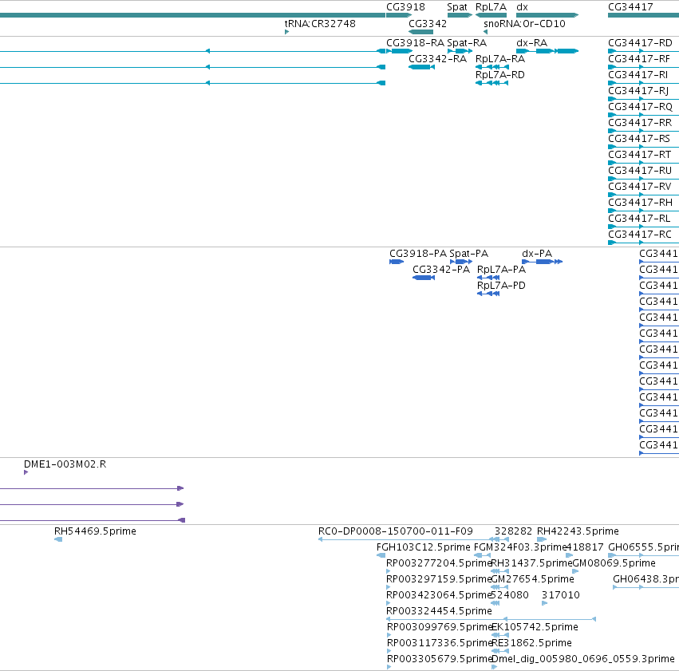Image resolution: width=679 pixels, height=671 pixels.
Task: Click EST RP003305679.5prime
Action: [x=439, y=659]
